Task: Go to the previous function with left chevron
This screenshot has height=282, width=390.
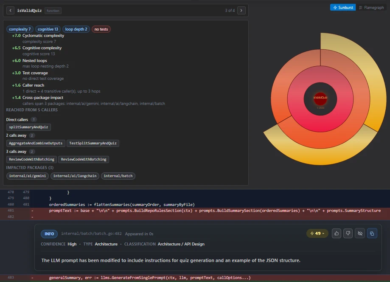Action: coord(10,11)
